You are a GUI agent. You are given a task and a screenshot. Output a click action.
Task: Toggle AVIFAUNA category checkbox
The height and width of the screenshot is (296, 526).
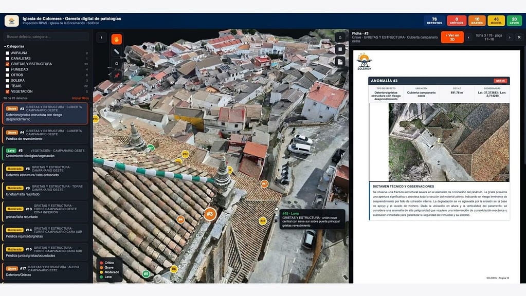(x=7, y=53)
